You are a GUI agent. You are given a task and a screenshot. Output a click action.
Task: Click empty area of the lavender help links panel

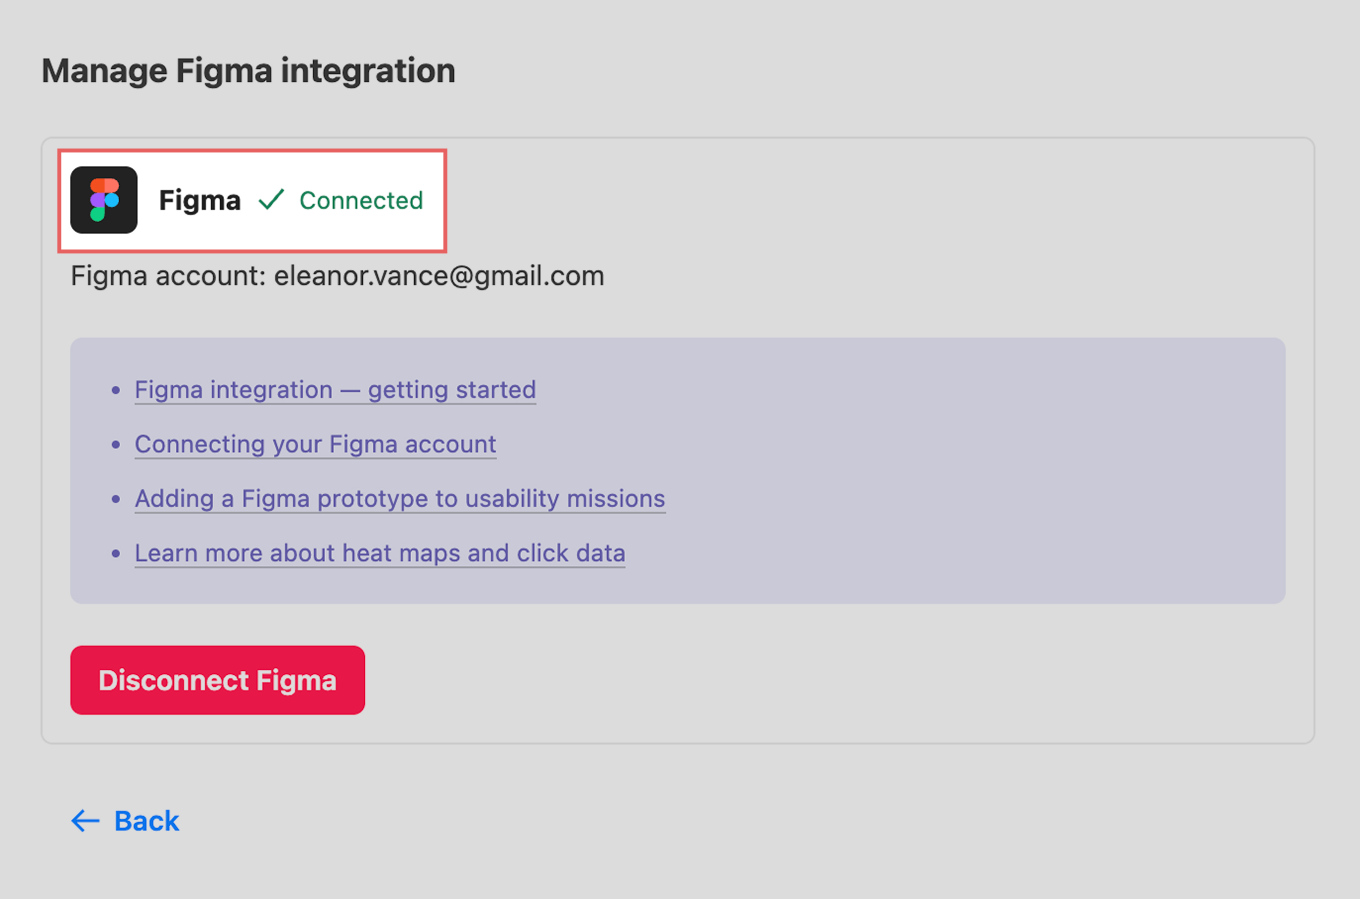tap(974, 470)
